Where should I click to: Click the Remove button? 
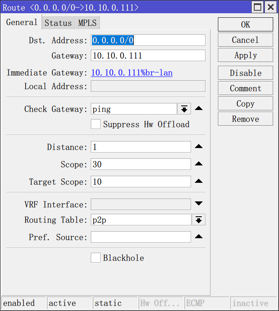pos(245,119)
